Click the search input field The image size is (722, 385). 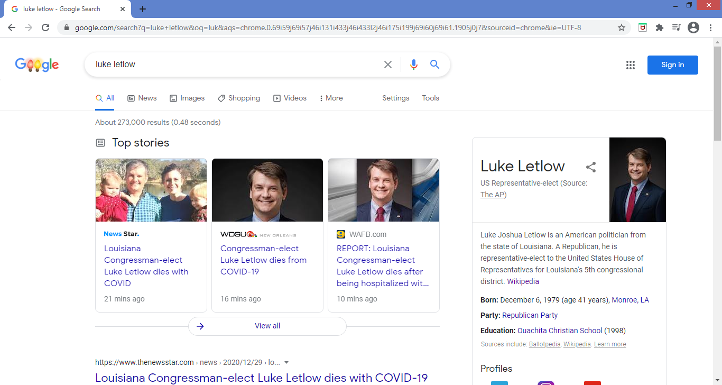click(x=235, y=65)
